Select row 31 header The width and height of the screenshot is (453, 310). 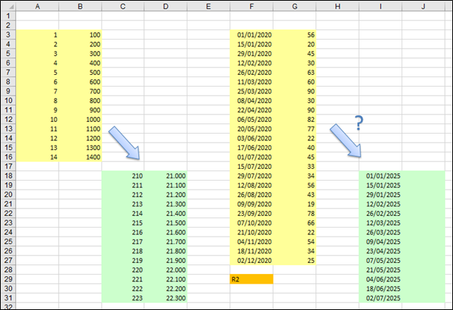click(9, 298)
